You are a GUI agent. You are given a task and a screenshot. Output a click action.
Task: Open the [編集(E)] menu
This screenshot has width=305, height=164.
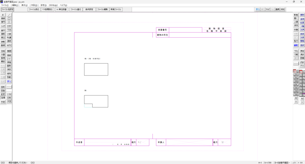(x=15, y=5)
